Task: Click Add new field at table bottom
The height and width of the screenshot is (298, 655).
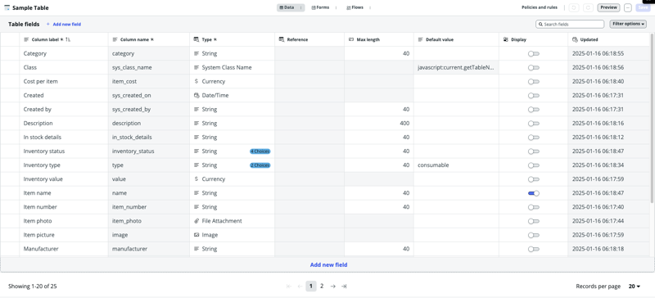Action: (328, 264)
